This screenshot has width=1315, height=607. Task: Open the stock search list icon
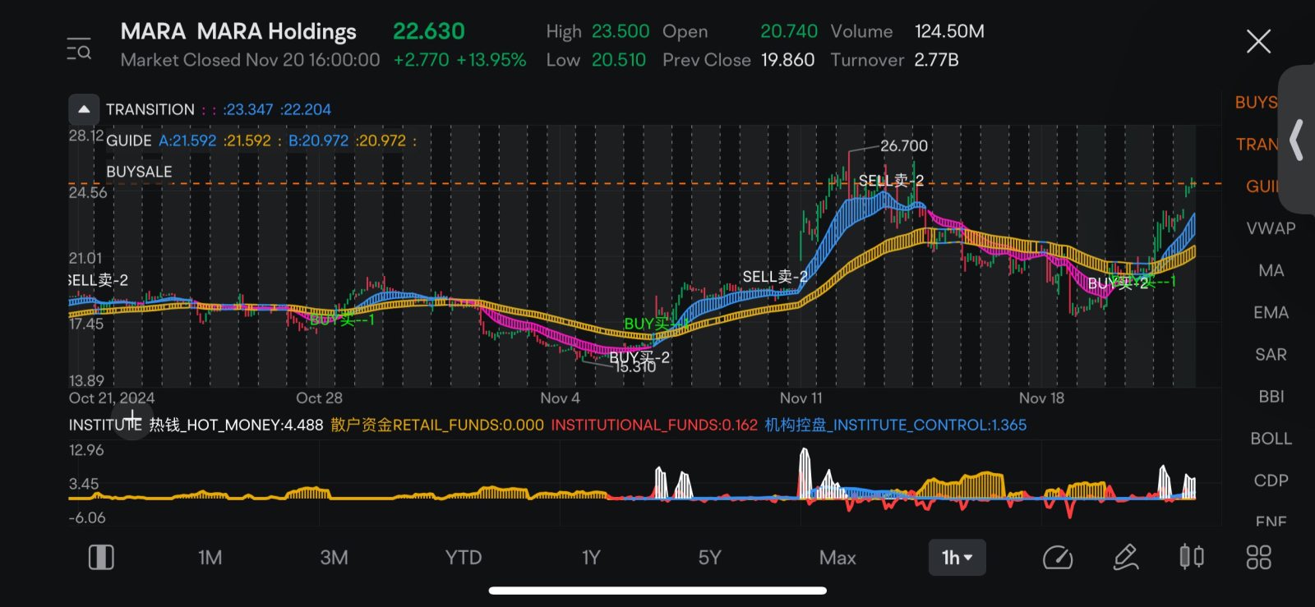[79, 48]
